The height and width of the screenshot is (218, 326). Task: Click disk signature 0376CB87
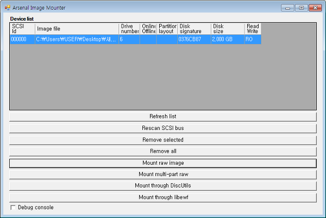point(195,39)
